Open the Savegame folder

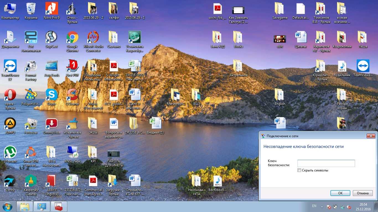tap(280, 11)
